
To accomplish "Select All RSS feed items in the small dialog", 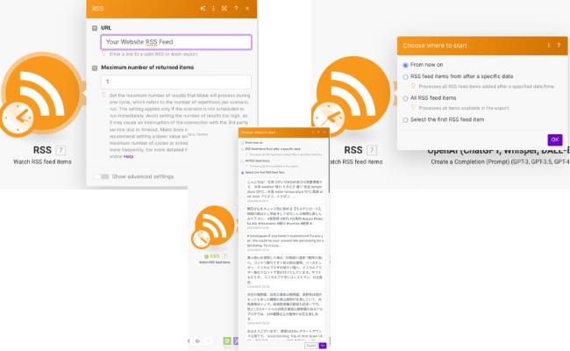I will 242,161.
